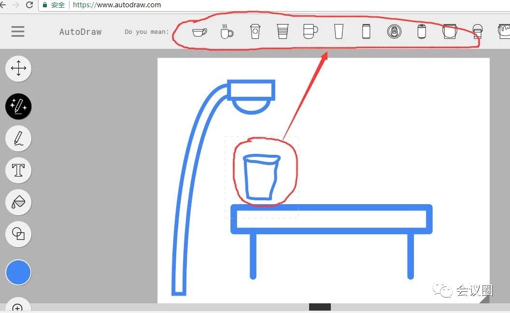Choose the straight-sided can suggestion
The image size is (510, 313).
pyautogui.click(x=366, y=31)
